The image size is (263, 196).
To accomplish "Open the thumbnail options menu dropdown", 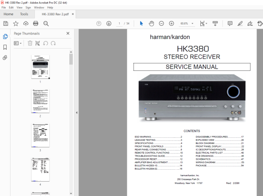I will pyautogui.click(x=18, y=43).
